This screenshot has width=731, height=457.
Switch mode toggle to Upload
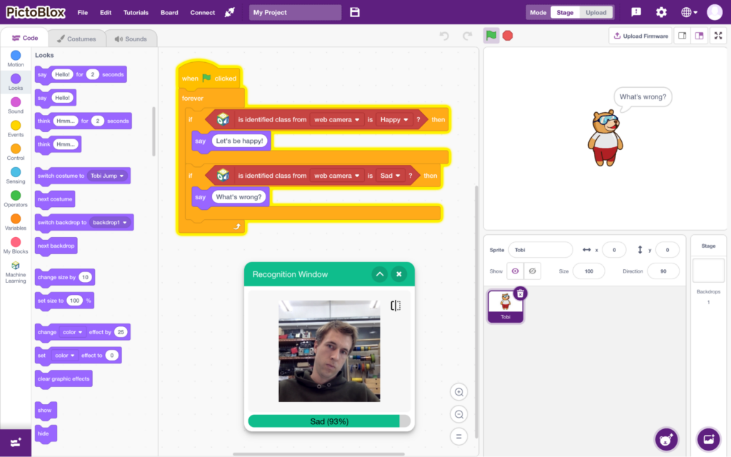[x=595, y=12]
